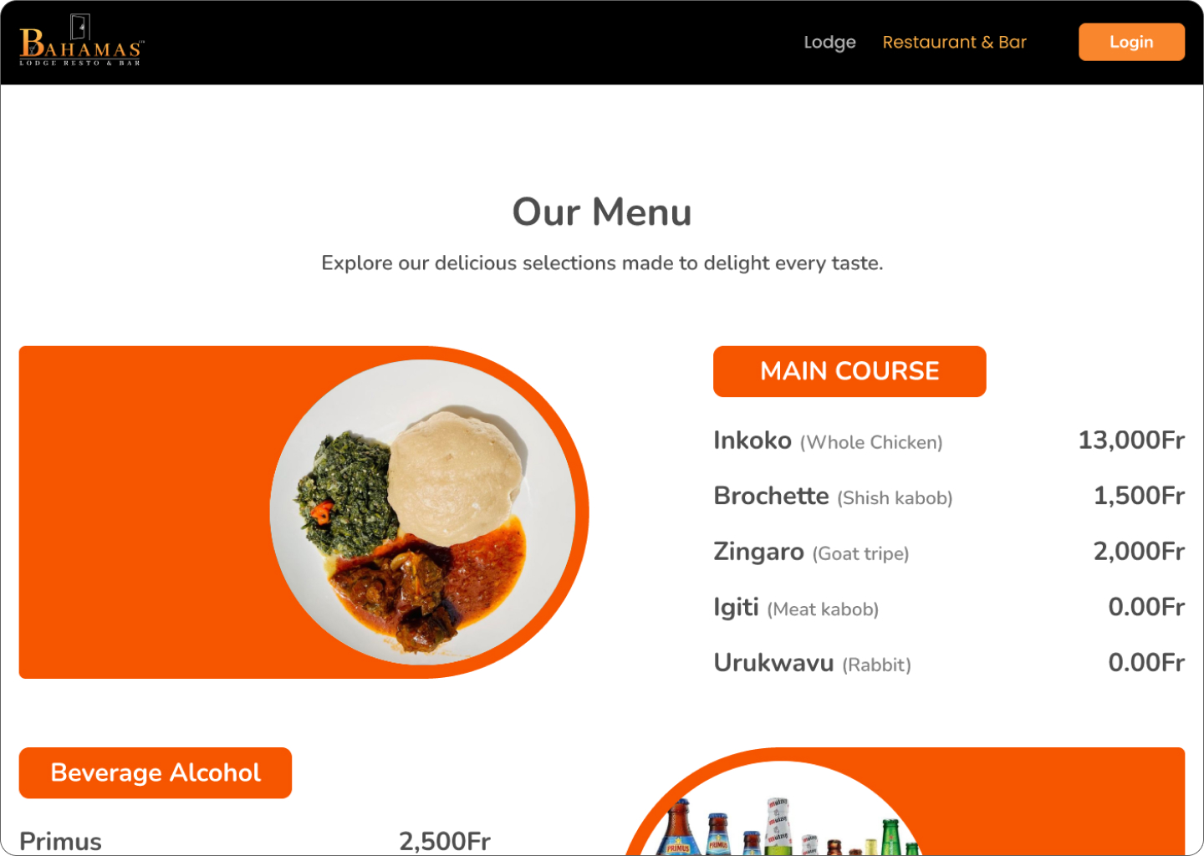This screenshot has height=856, width=1204.
Task: Click the orange Login button
Action: [x=1131, y=42]
